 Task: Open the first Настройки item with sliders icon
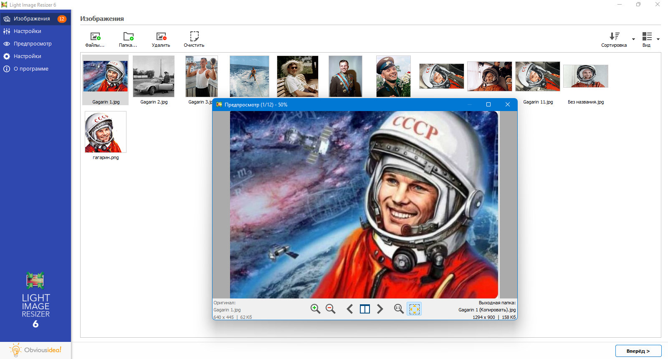click(35, 31)
